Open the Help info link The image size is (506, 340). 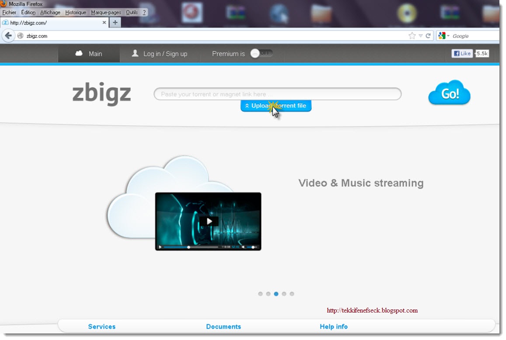coord(334,326)
